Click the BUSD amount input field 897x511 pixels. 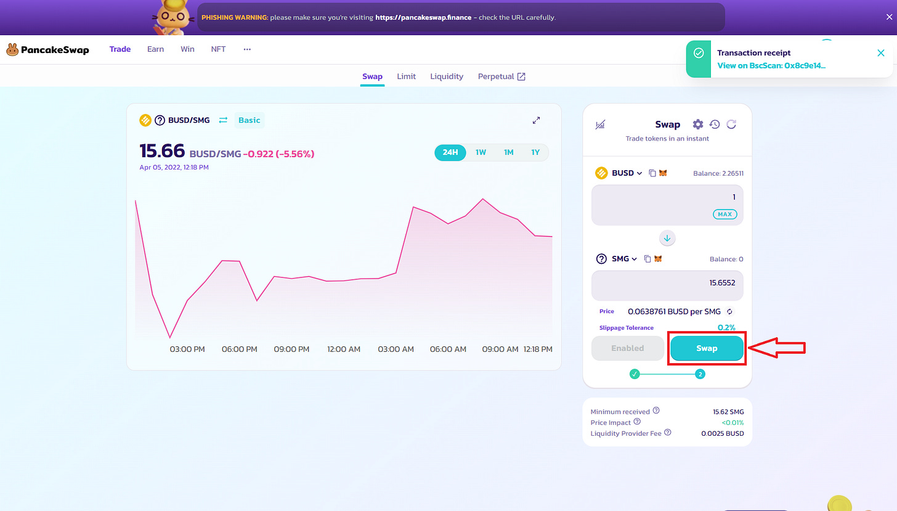coord(667,205)
